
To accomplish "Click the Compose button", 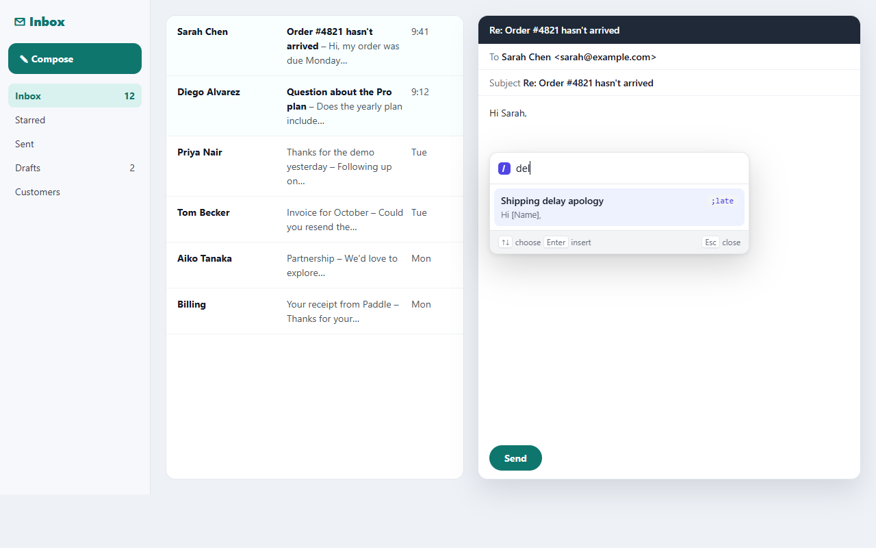I will (75, 59).
